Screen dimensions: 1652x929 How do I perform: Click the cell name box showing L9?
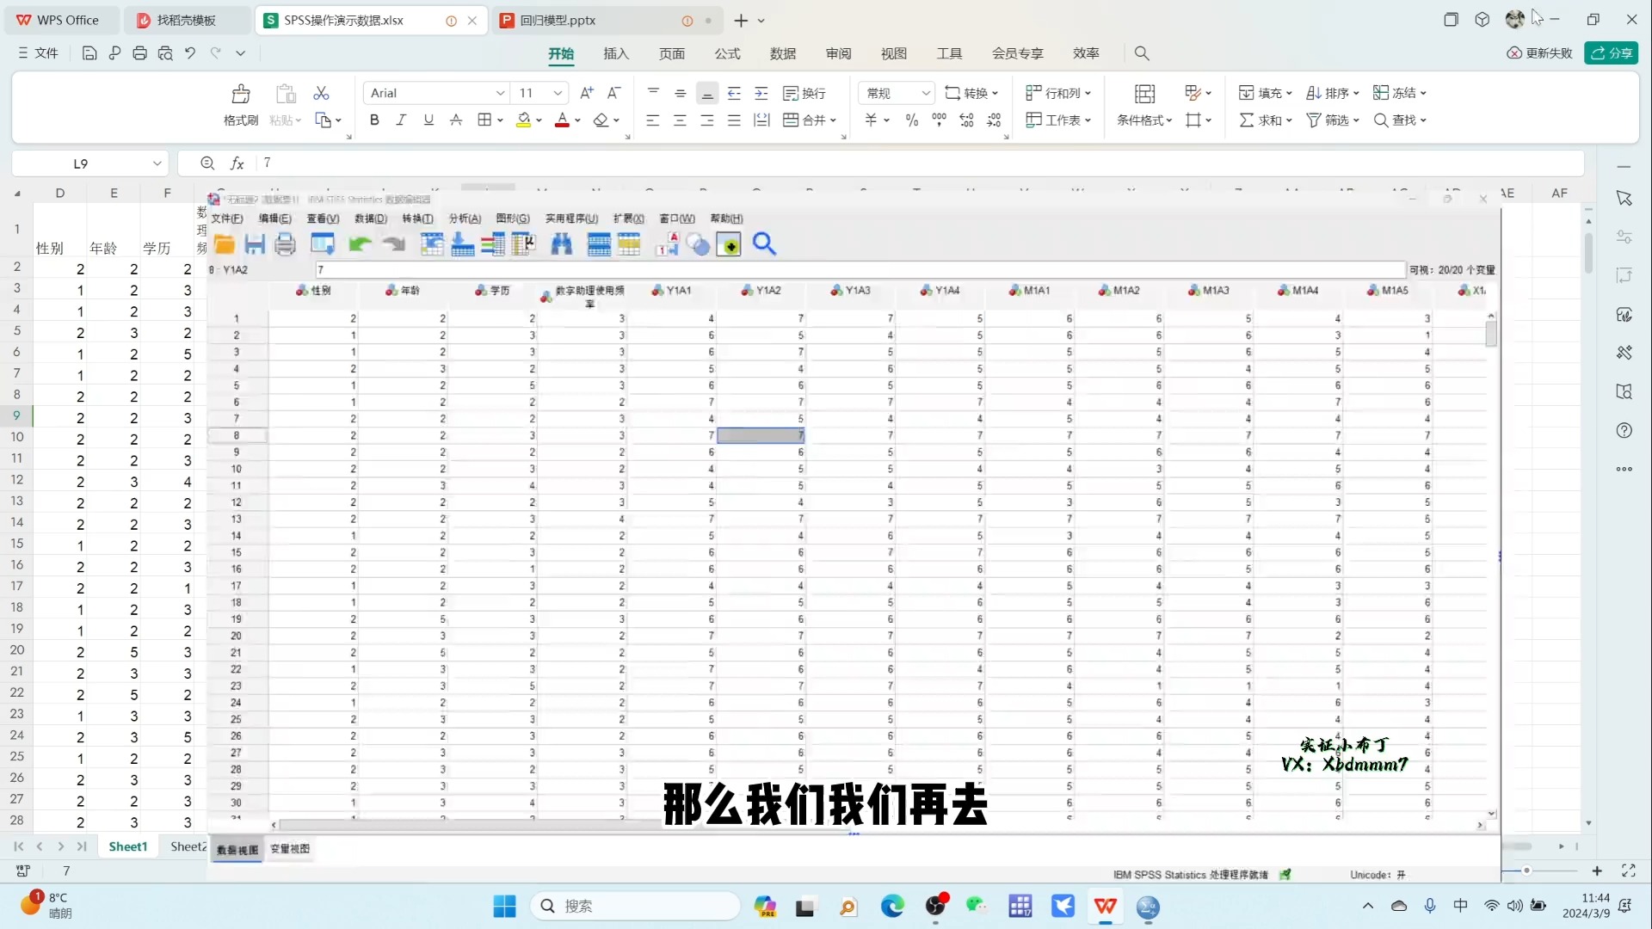81,163
